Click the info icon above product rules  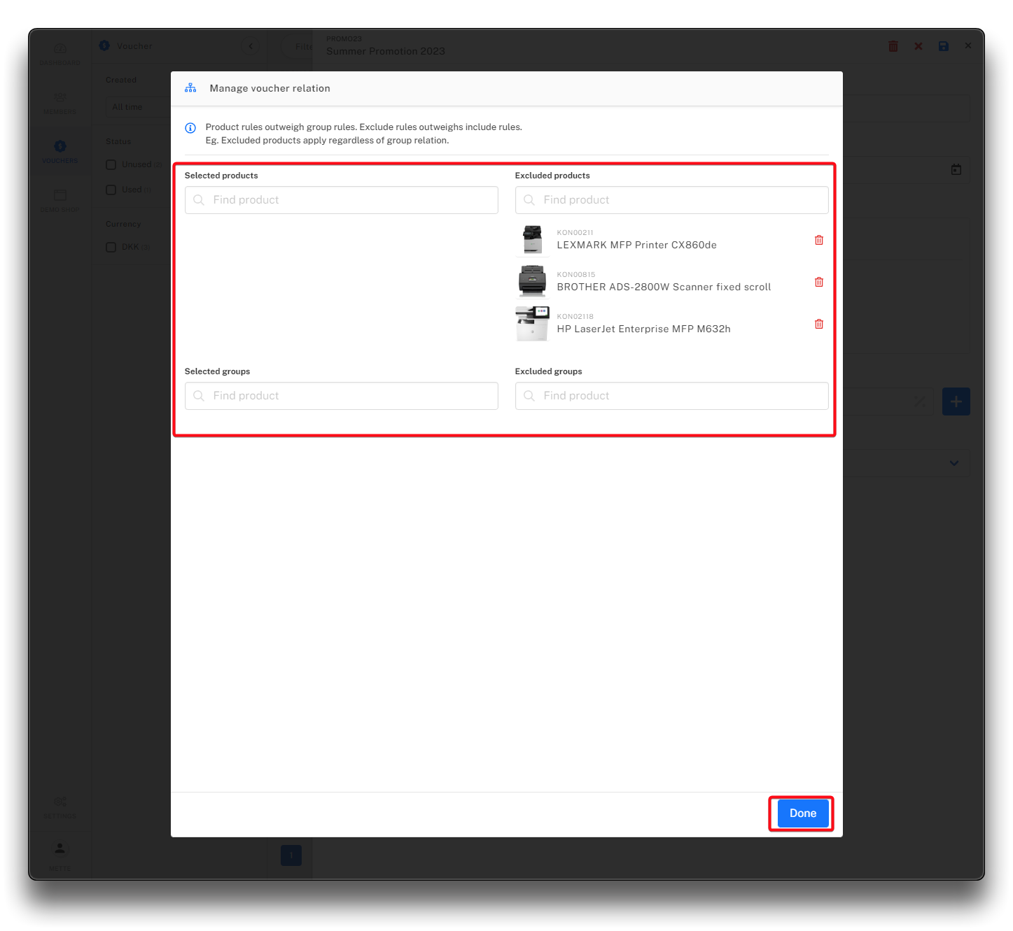[190, 128]
